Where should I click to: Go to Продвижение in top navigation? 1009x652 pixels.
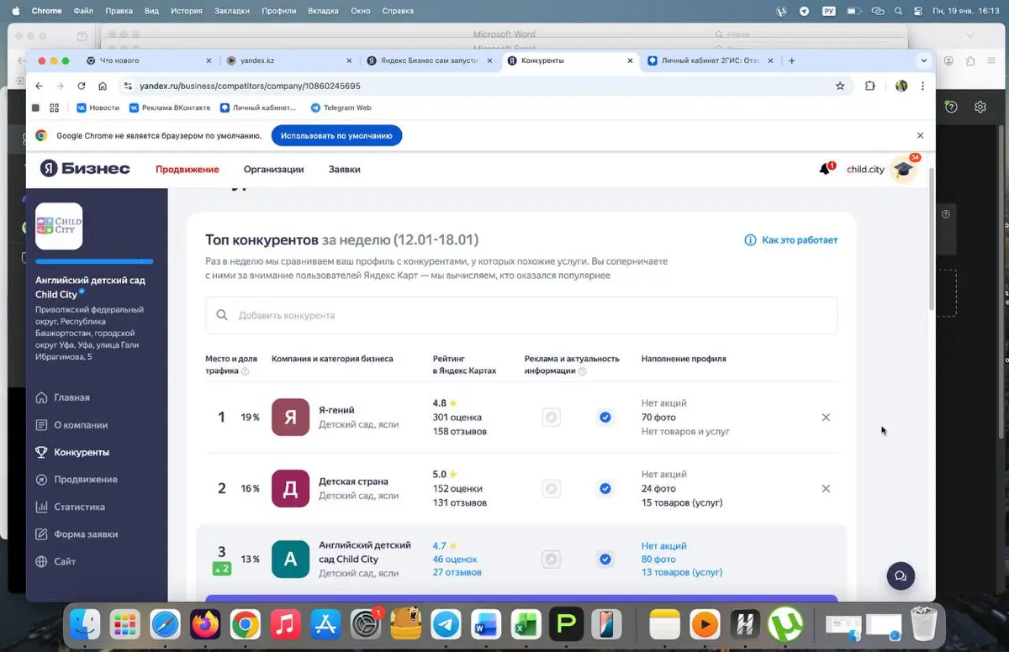tap(187, 169)
